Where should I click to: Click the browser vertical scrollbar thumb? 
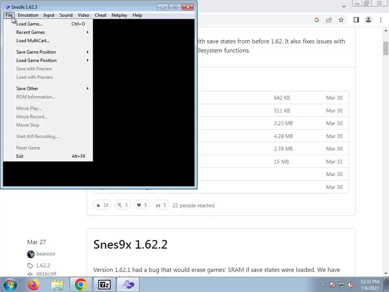coord(386,48)
